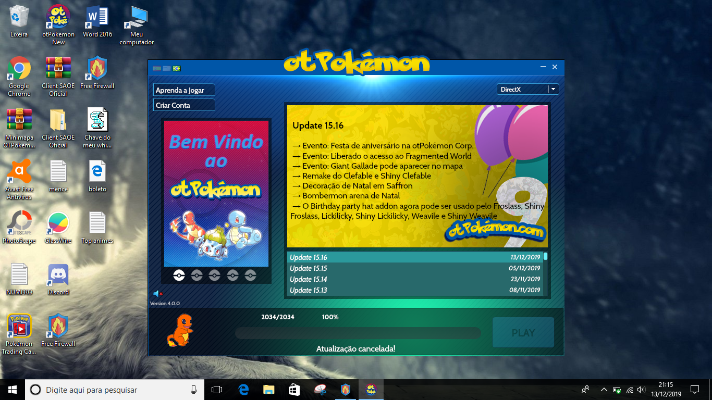The image size is (712, 400).
Task: Select the Avast Free Antivirus shortcut
Action: pos(19,180)
